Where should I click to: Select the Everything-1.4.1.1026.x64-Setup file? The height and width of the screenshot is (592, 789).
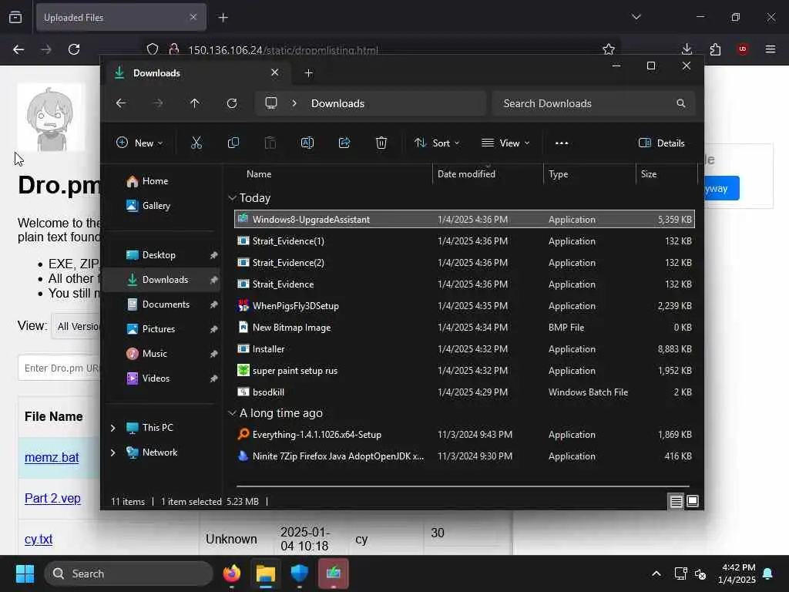465,435
